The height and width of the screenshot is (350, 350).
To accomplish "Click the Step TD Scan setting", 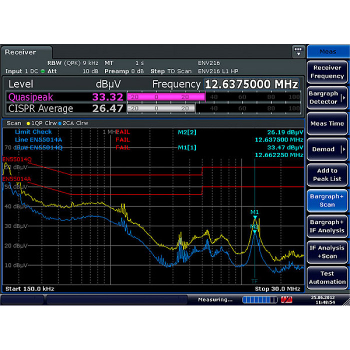I will click(171, 71).
